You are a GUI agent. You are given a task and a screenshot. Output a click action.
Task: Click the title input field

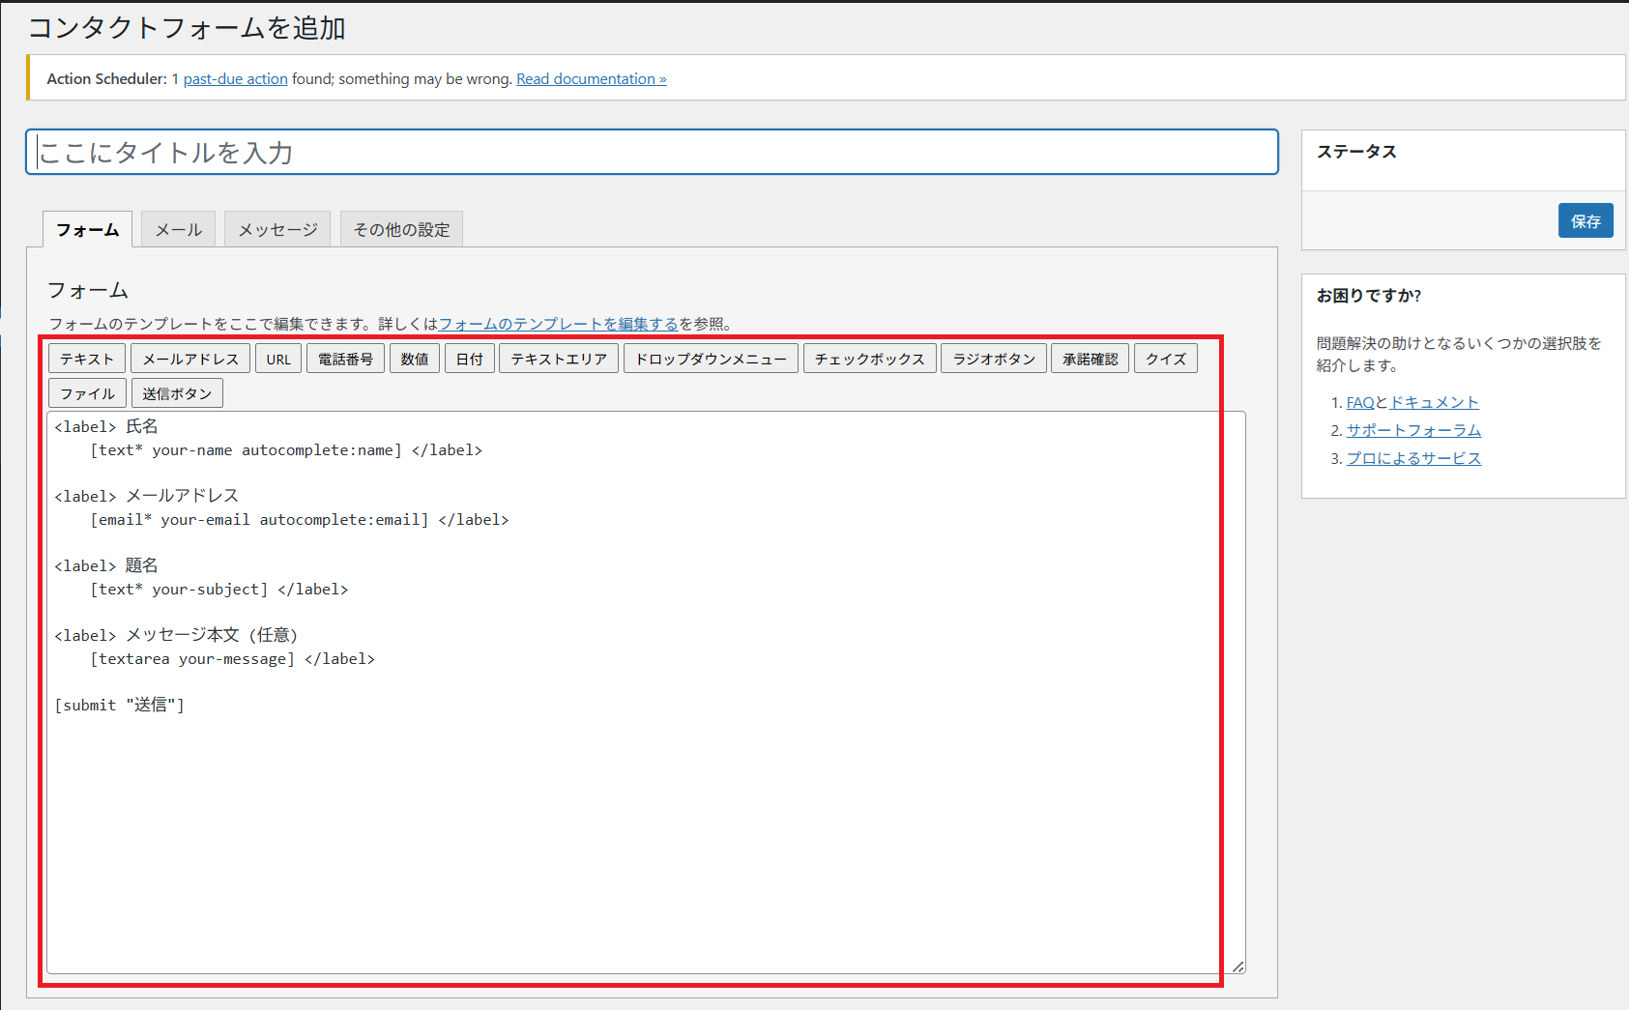652,153
